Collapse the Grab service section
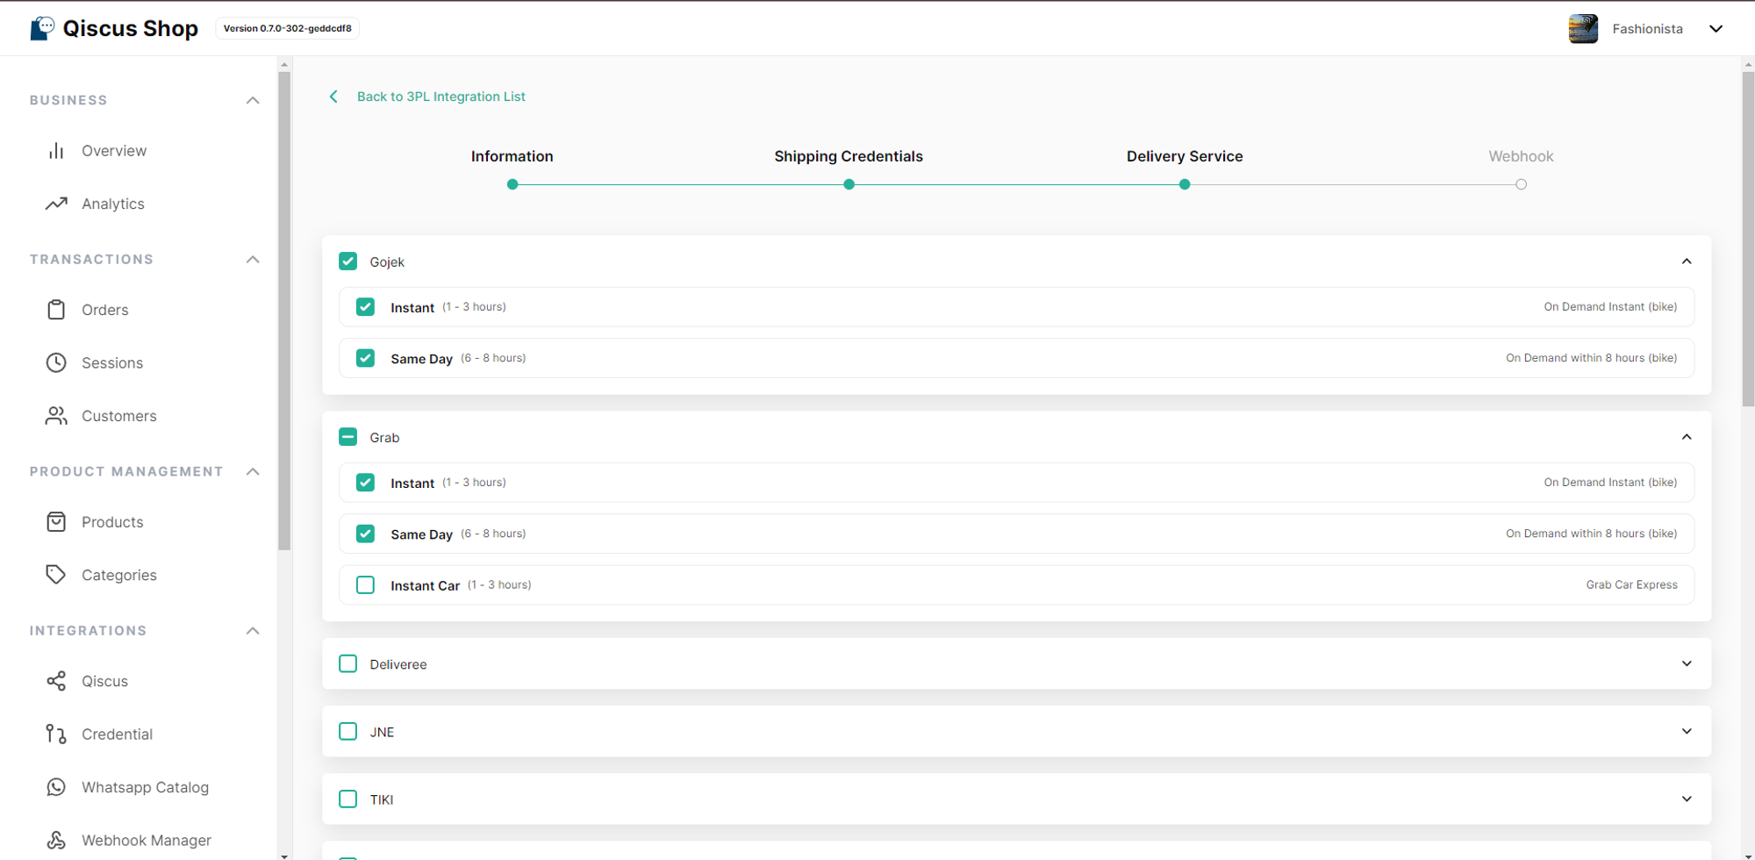The image size is (1755, 860). click(x=1687, y=437)
